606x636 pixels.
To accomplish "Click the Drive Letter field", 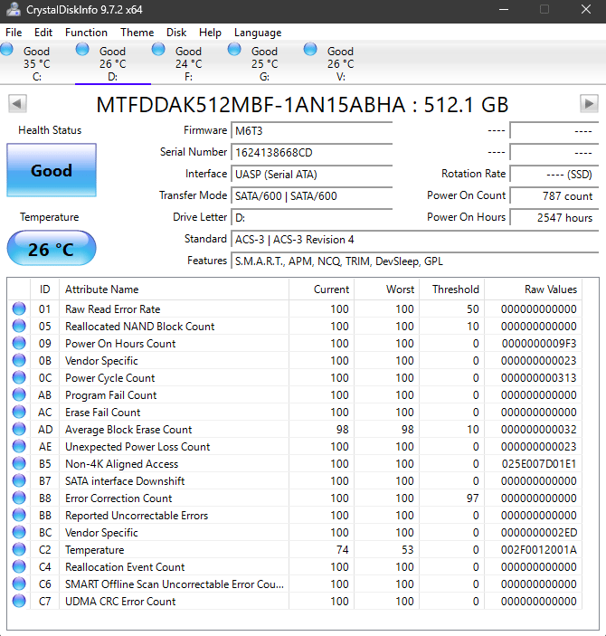I will pos(311,218).
